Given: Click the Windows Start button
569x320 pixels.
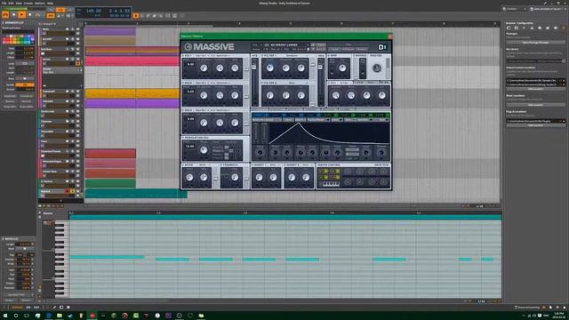Looking at the screenshot, I should 5,316.
